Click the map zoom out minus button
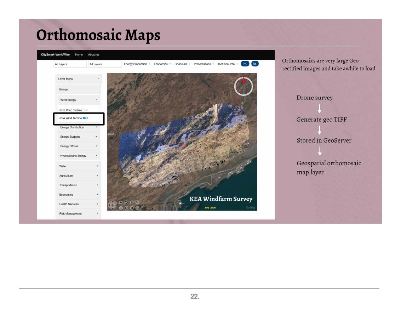The height and width of the screenshot is (310, 401). point(121,208)
